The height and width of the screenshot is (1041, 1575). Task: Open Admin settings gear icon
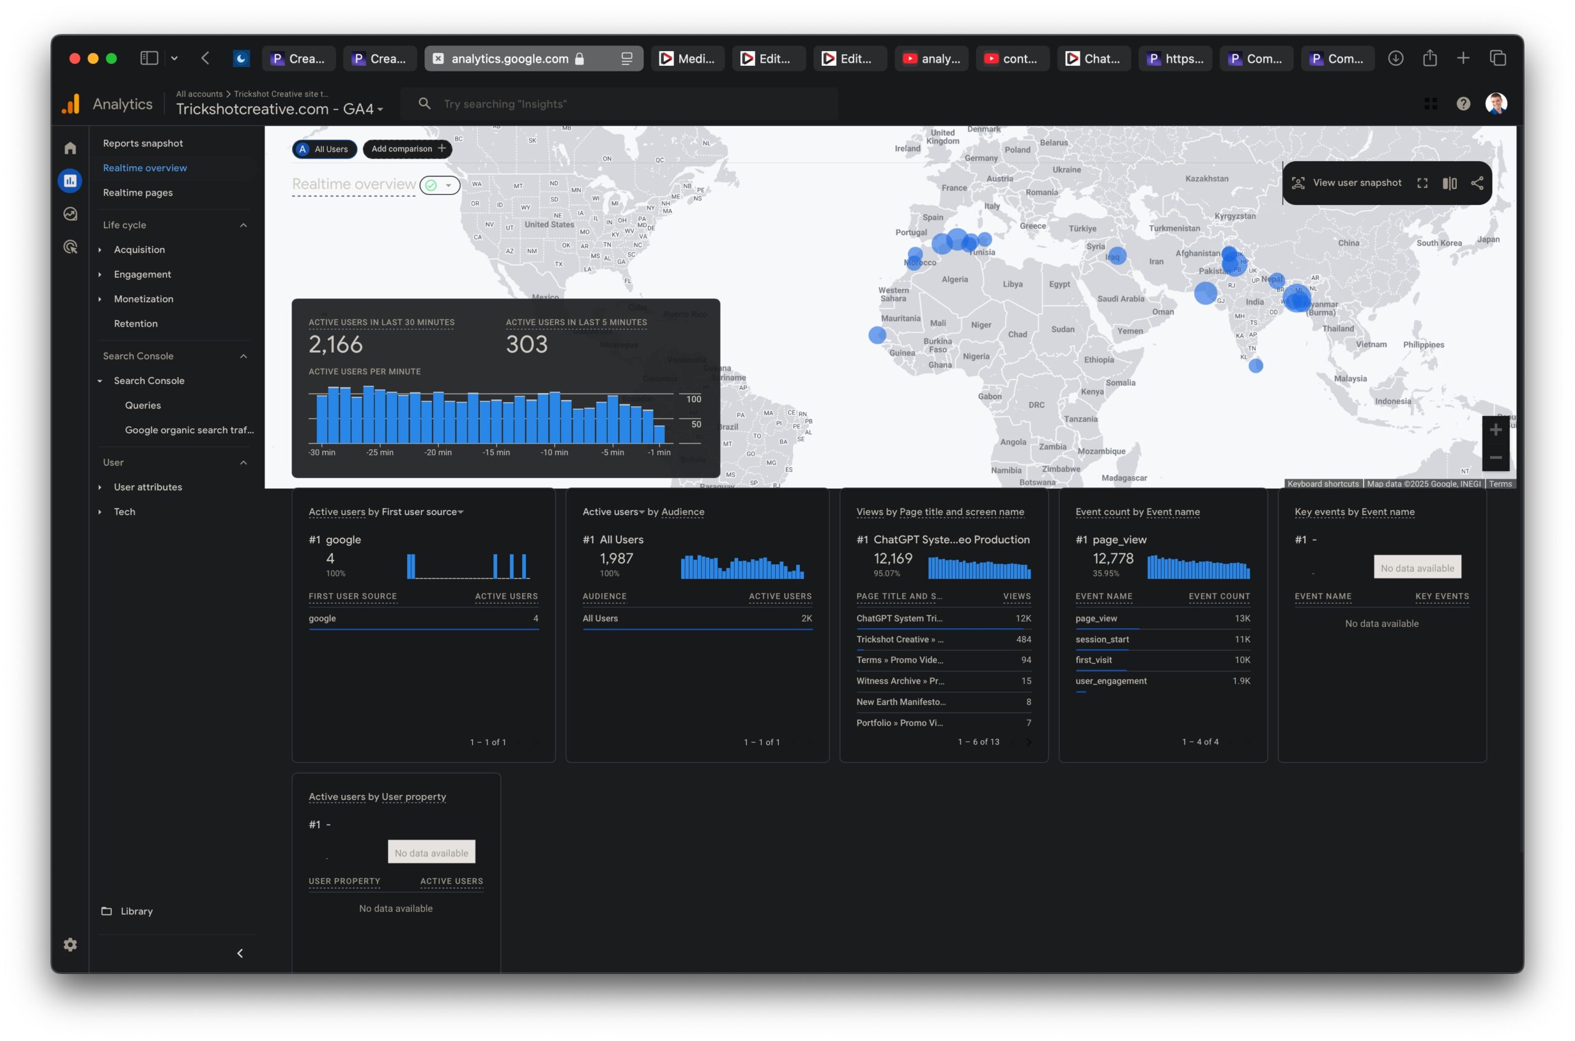70,945
